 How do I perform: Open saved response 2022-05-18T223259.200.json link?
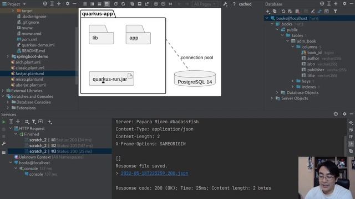(154, 173)
